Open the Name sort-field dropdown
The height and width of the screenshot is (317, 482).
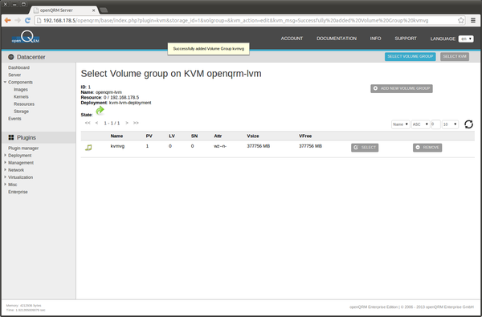click(400, 124)
